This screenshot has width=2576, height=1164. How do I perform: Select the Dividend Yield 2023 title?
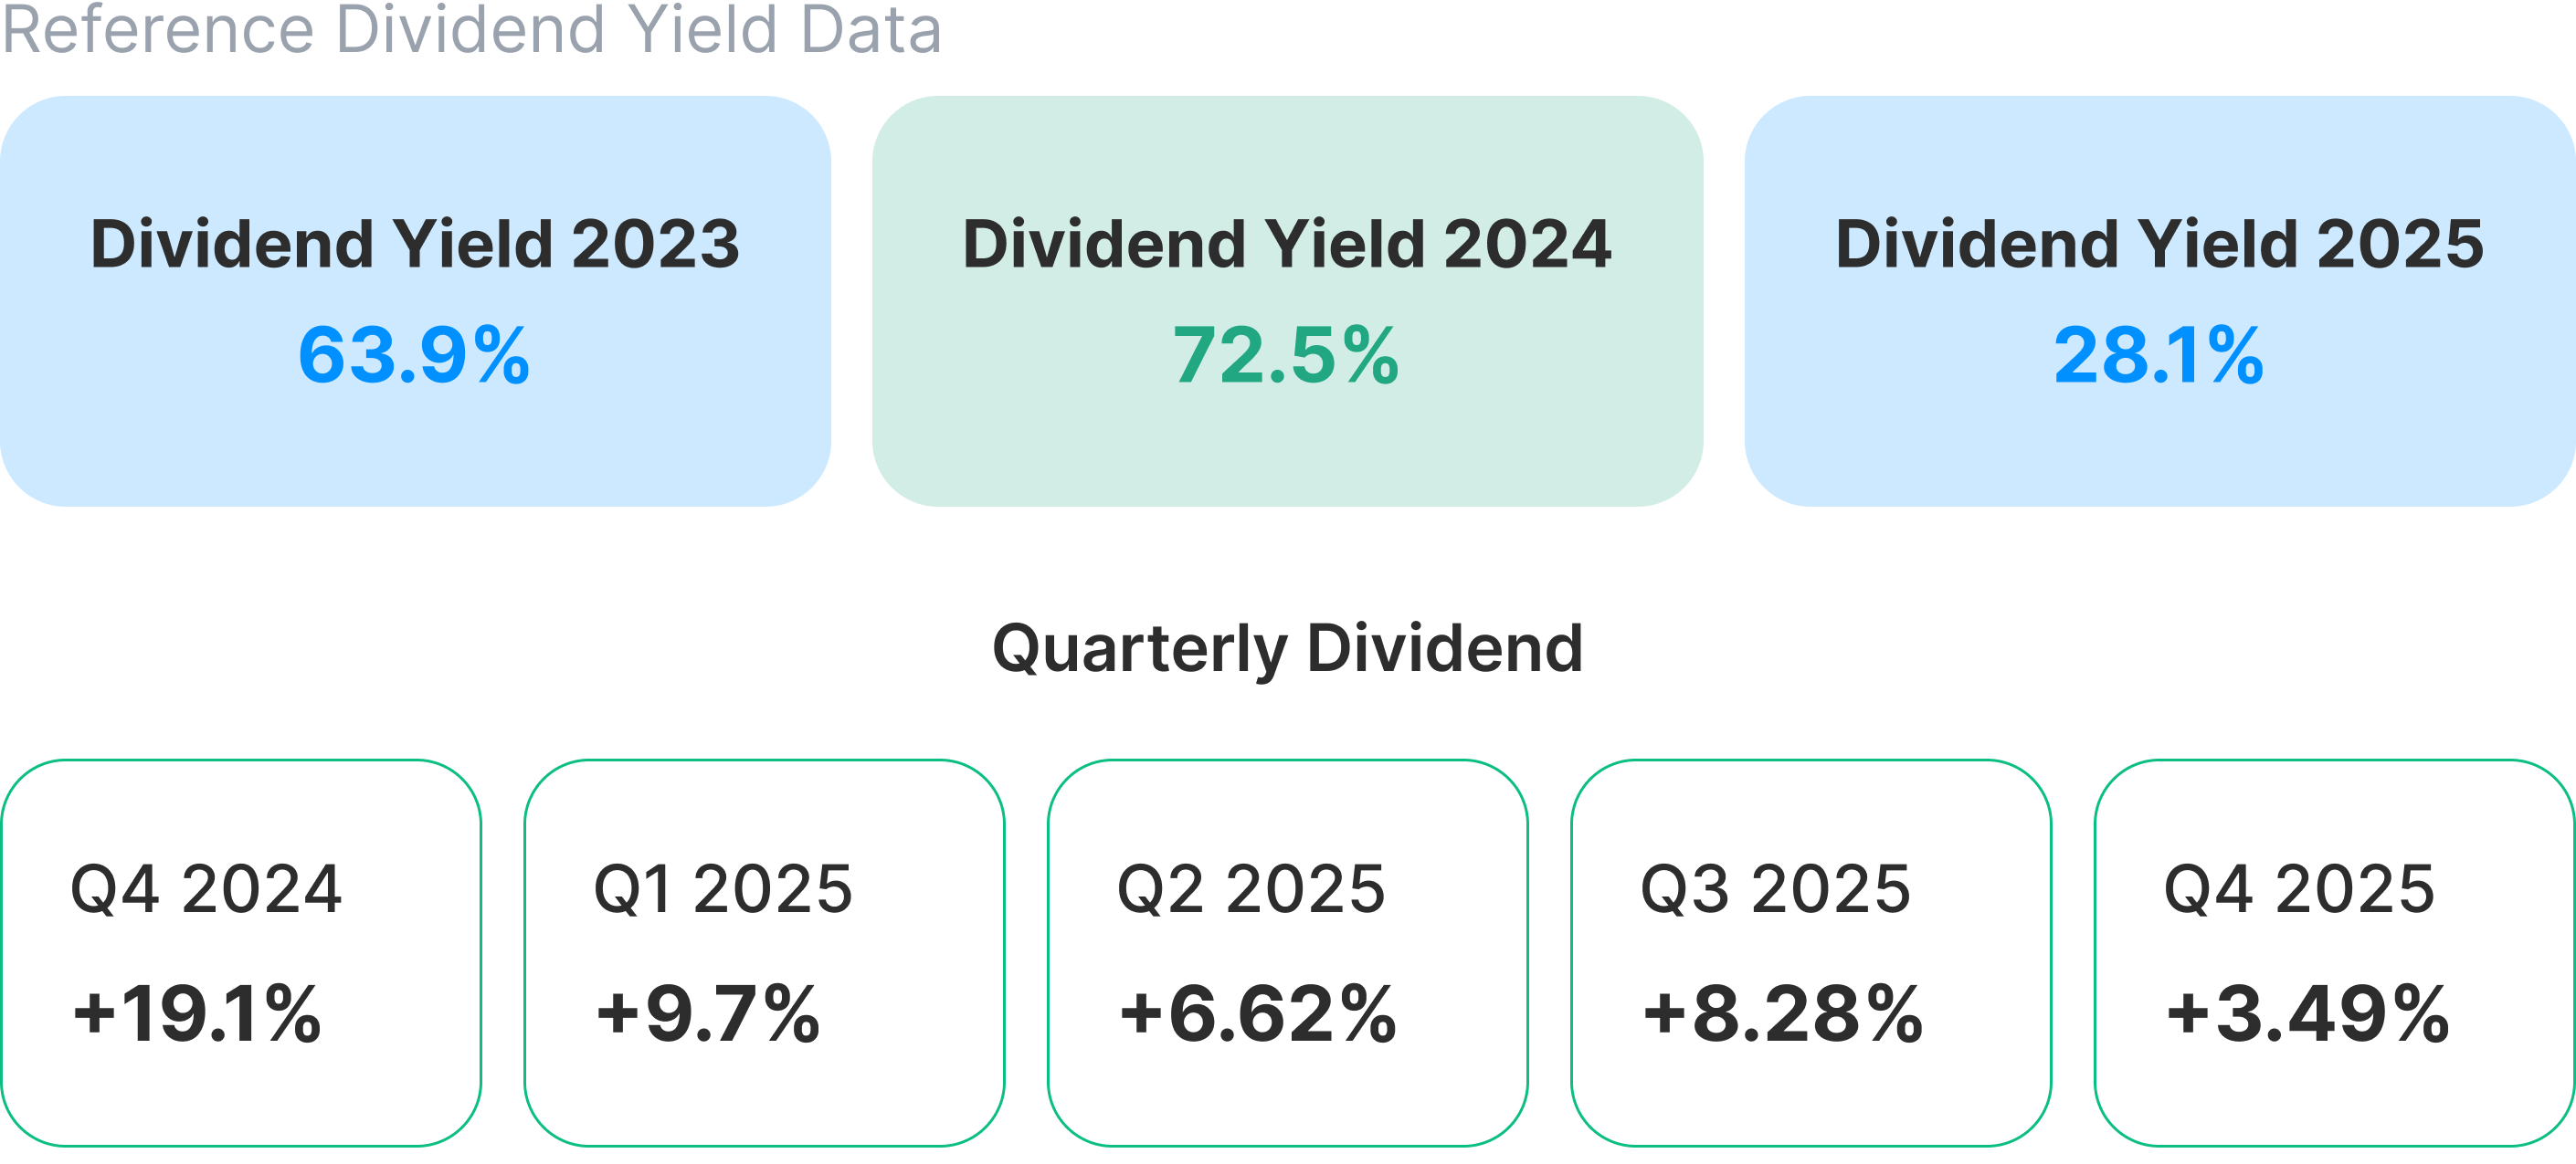click(x=415, y=244)
